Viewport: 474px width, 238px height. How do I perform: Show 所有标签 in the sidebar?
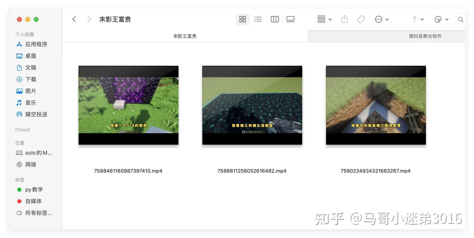click(x=39, y=213)
